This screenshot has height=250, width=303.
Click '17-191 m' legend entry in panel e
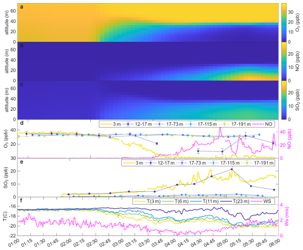[258, 163]
